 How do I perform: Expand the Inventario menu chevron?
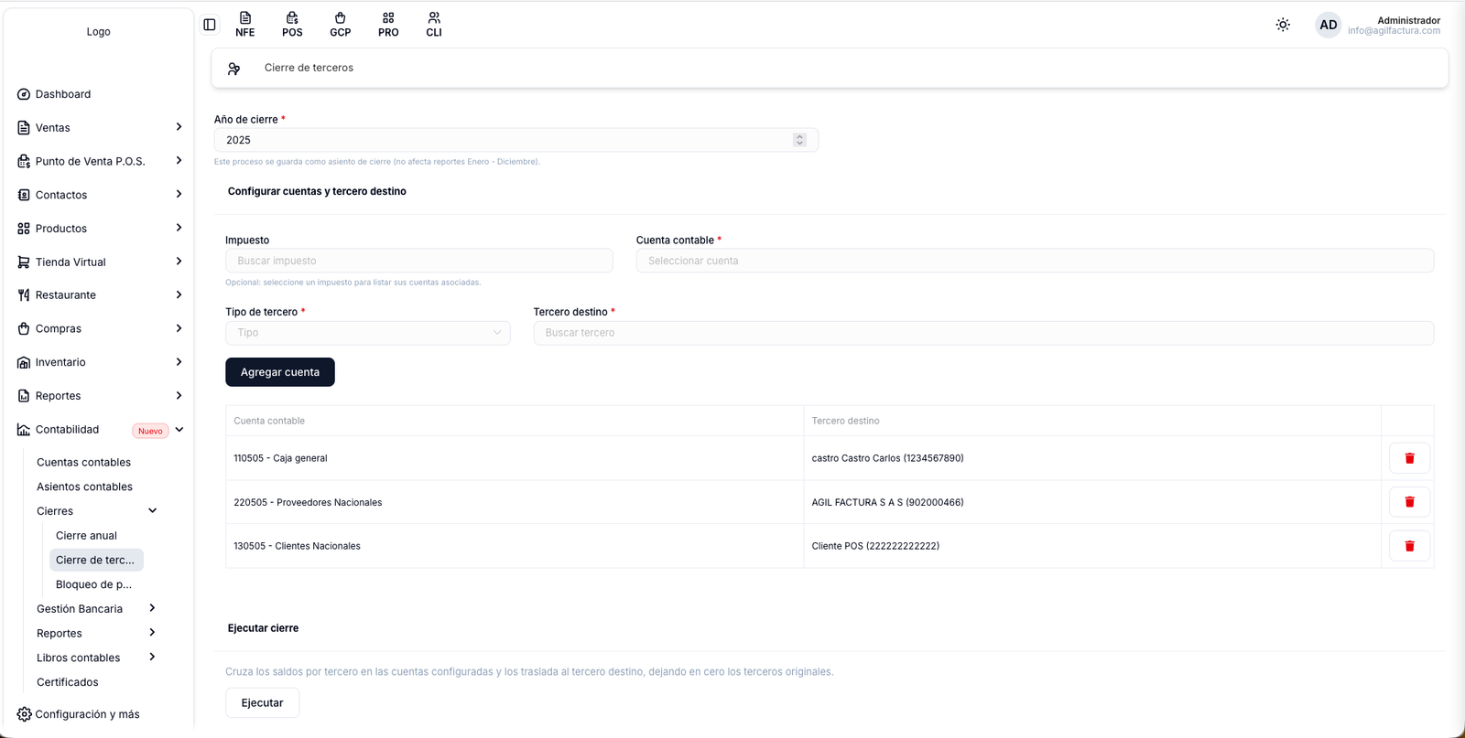tap(179, 362)
